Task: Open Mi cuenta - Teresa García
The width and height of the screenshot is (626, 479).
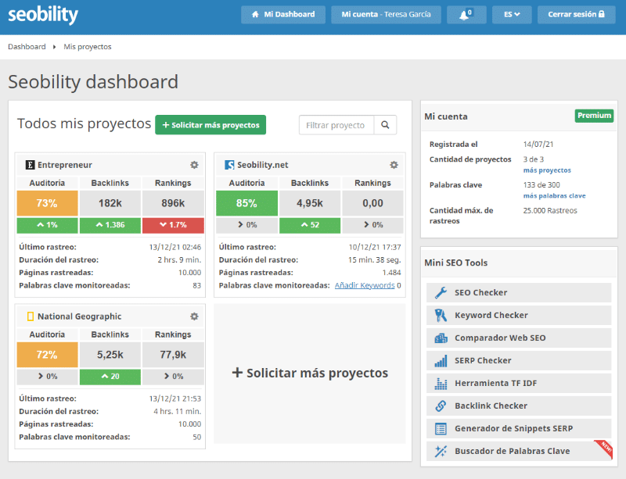Action: [386, 15]
